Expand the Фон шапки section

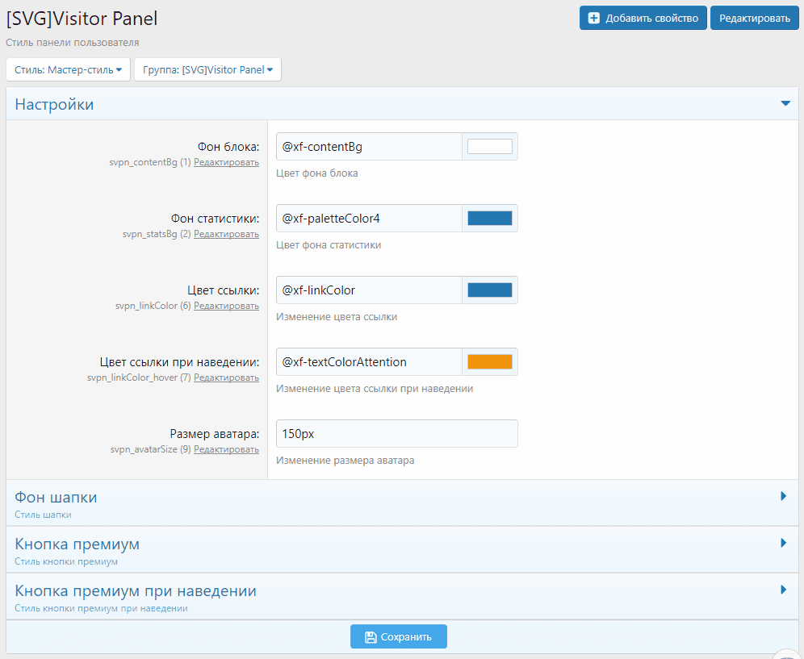[x=783, y=497]
